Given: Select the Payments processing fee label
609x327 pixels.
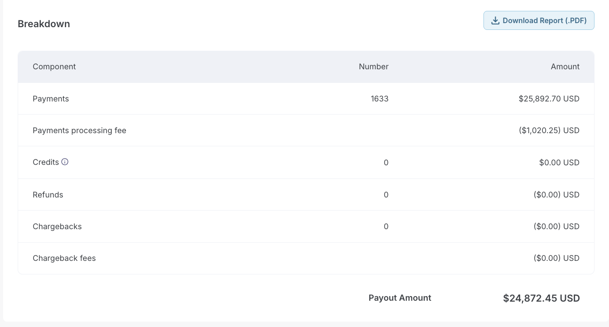Looking at the screenshot, I should click(79, 130).
